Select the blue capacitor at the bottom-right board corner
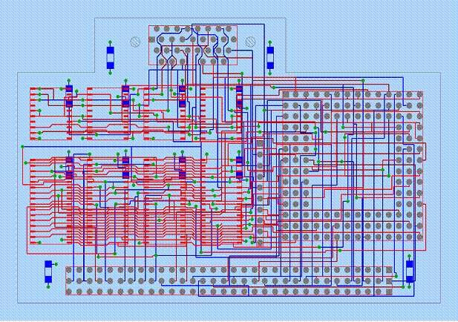 (x=410, y=272)
